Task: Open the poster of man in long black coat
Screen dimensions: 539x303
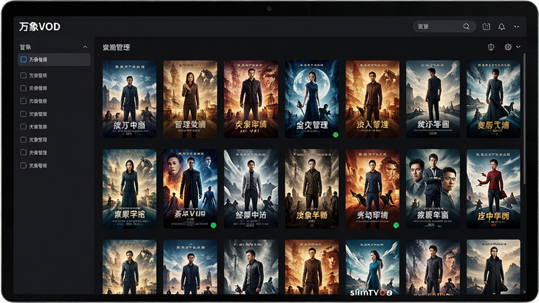Action: pyautogui.click(x=493, y=267)
